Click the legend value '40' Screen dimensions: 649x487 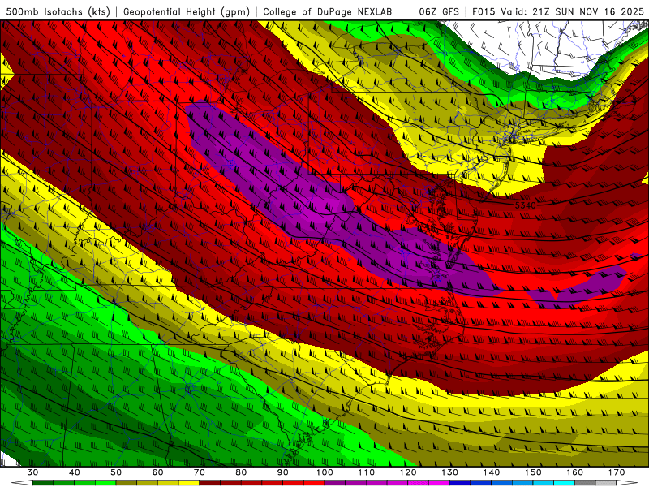click(x=75, y=472)
